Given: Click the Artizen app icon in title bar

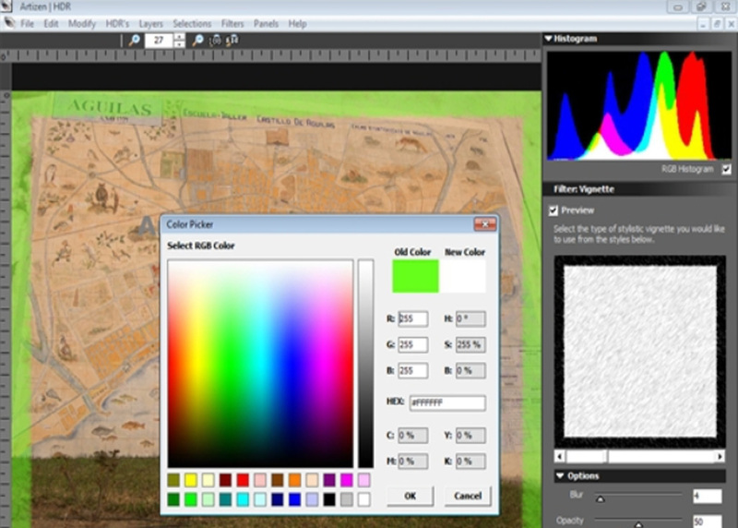Looking at the screenshot, I should (6, 6).
